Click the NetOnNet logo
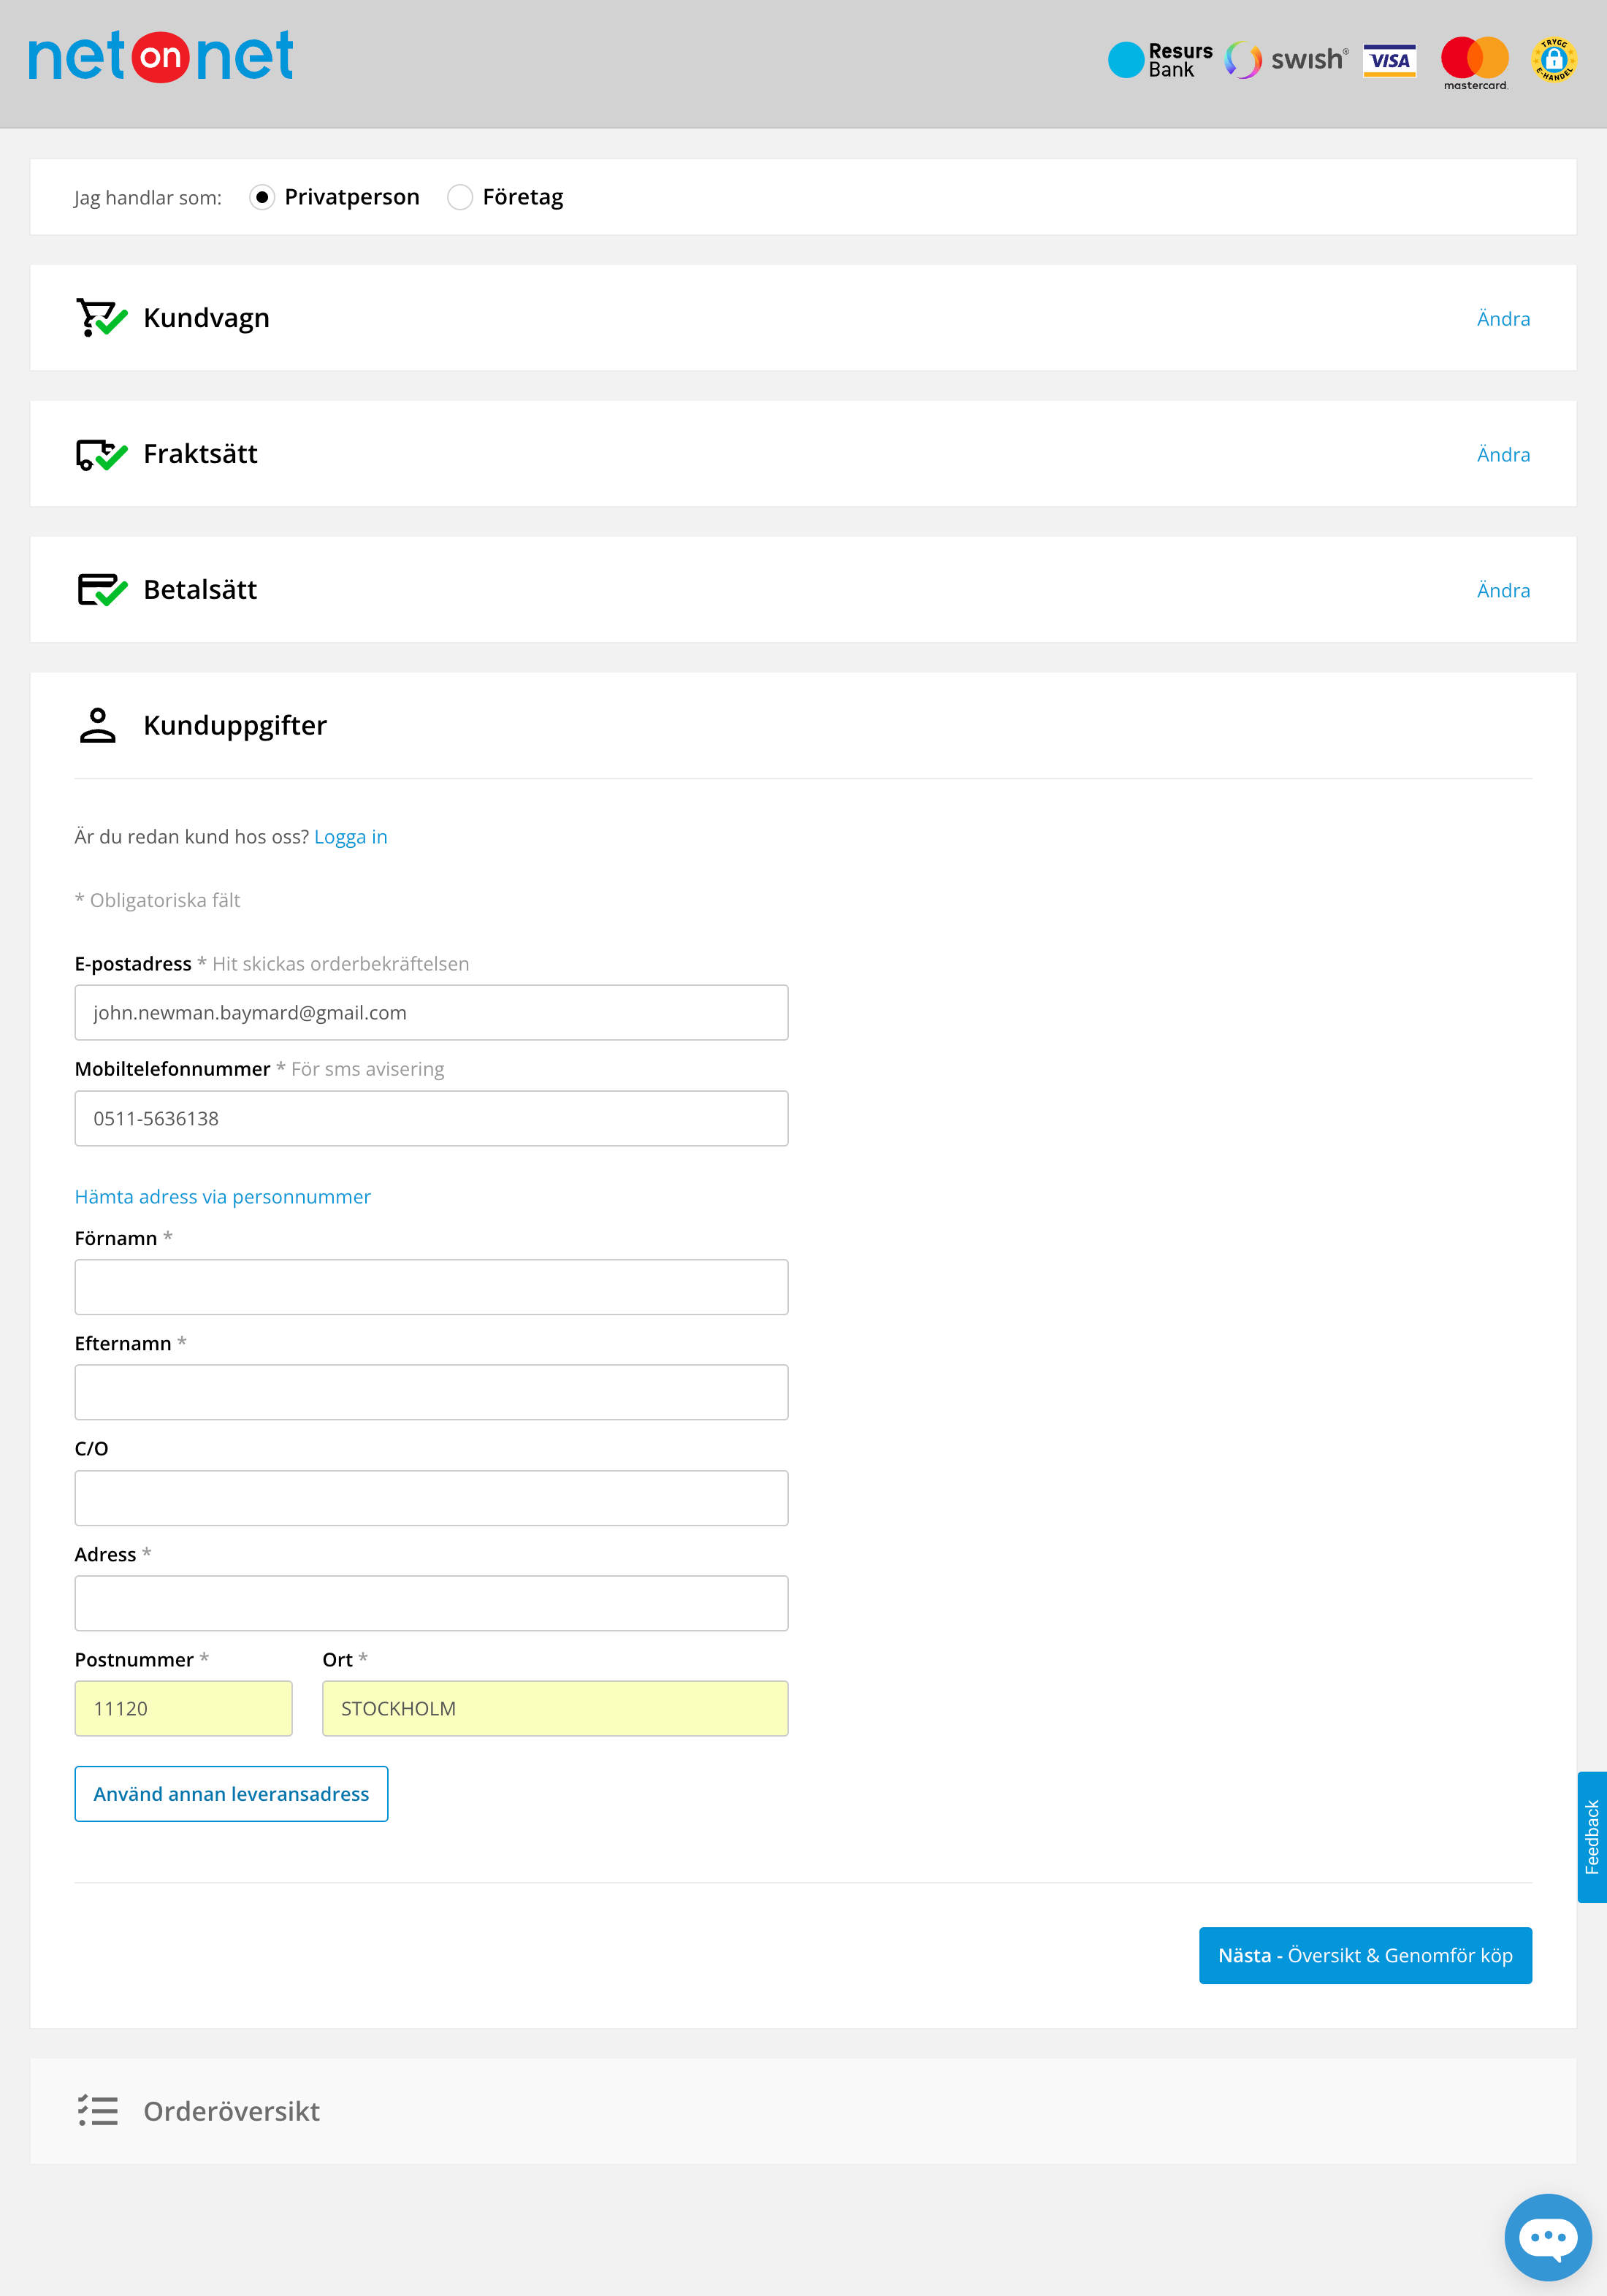Viewport: 1607px width, 2296px height. 161,57
